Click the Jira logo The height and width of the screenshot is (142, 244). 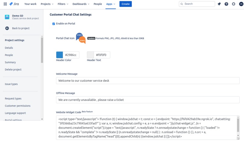click(x=14, y=4)
